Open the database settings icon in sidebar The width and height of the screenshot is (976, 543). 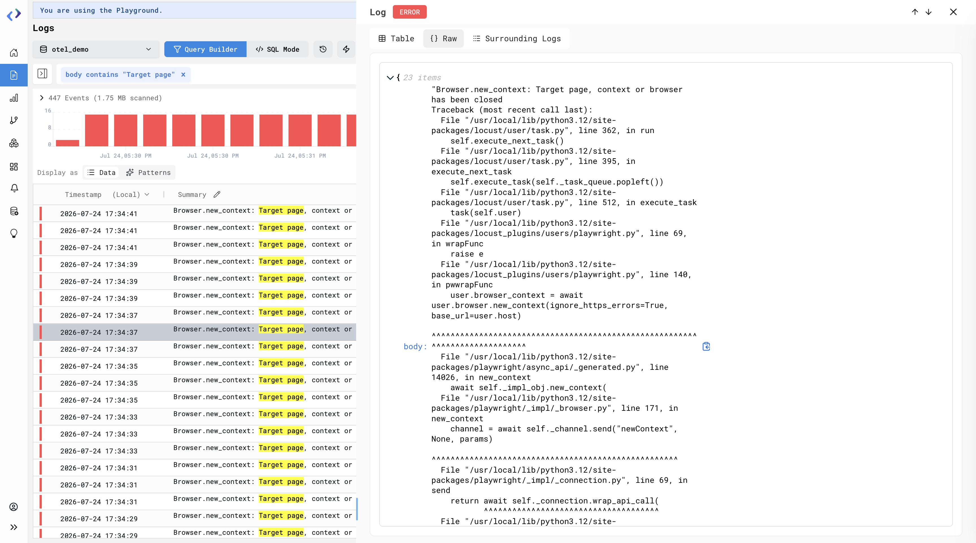click(x=14, y=211)
